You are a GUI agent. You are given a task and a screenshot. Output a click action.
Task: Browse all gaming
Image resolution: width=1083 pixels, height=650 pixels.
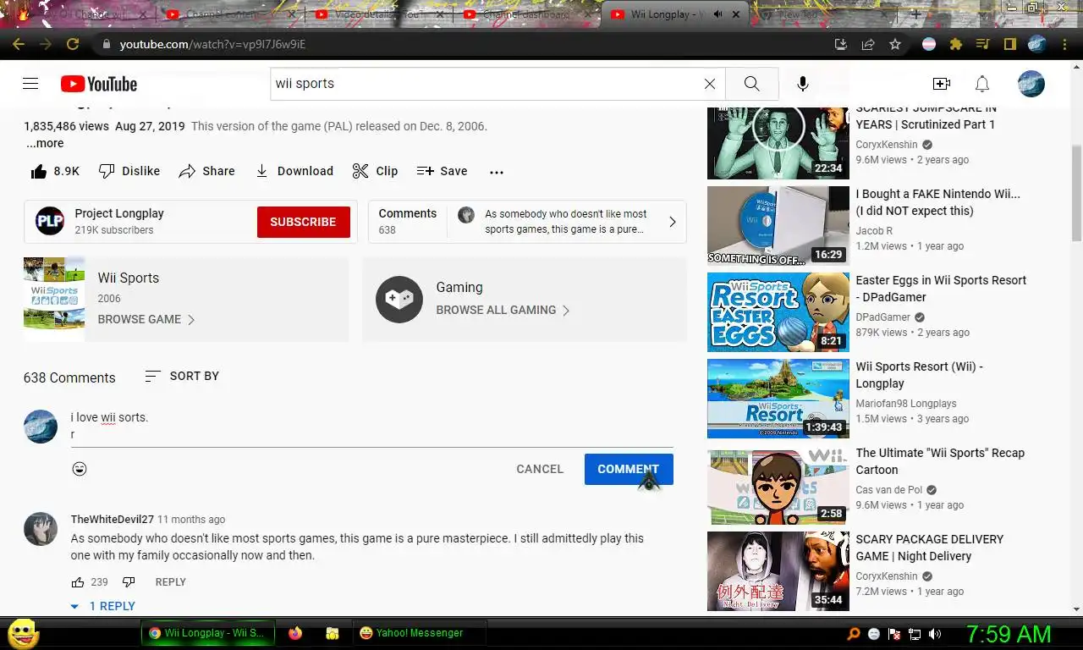click(503, 310)
